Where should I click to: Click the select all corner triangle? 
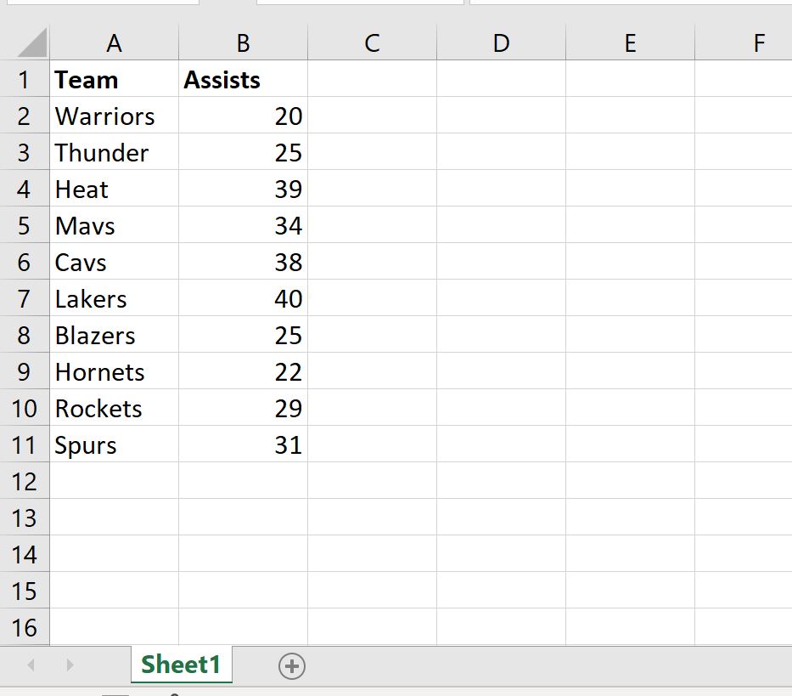32,43
